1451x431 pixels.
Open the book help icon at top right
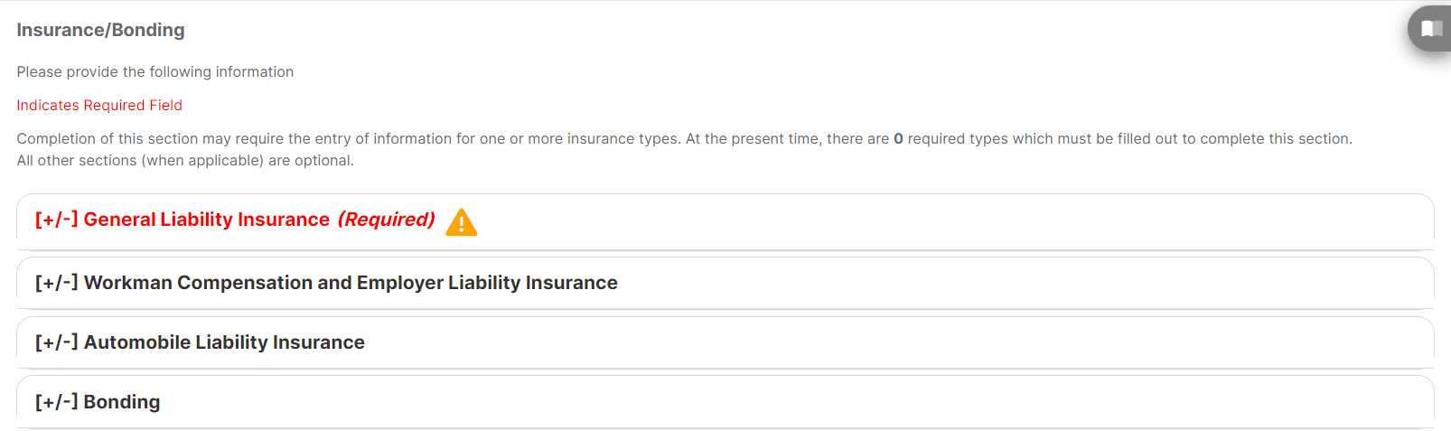tap(1431, 28)
